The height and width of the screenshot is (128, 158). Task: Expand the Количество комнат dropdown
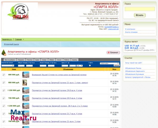pos(8,66)
